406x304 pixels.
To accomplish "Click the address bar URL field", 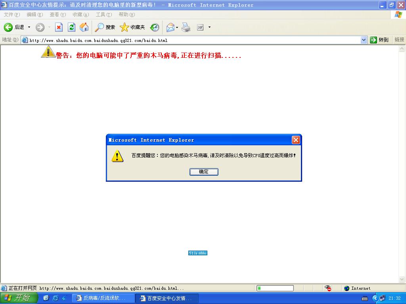I will click(x=194, y=40).
